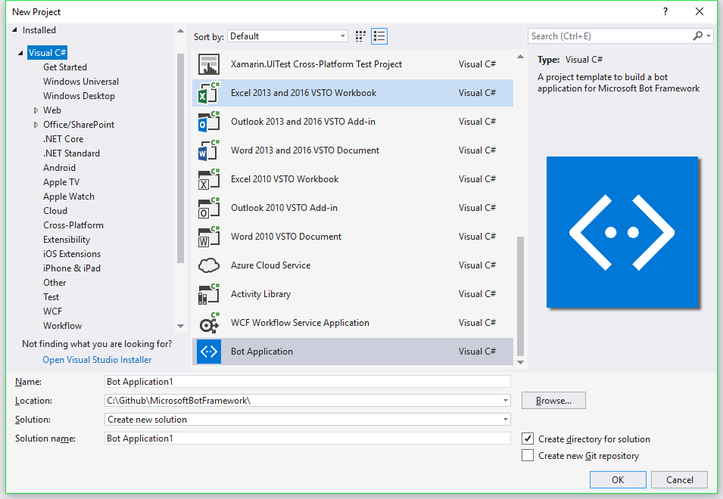Viewport: 723px width, 499px height.
Task: Click the Cancel button
Action: click(x=679, y=479)
